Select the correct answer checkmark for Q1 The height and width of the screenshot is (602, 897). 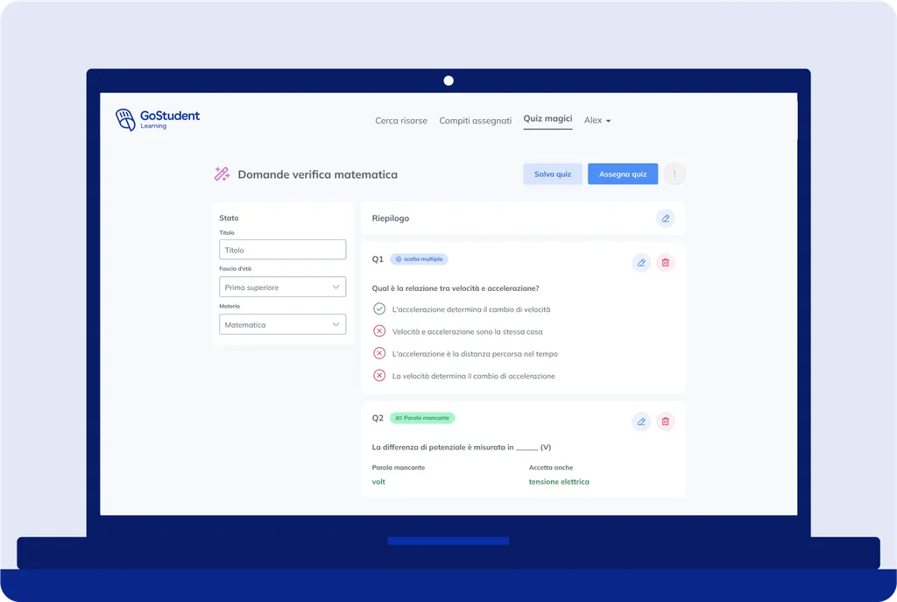click(x=379, y=309)
